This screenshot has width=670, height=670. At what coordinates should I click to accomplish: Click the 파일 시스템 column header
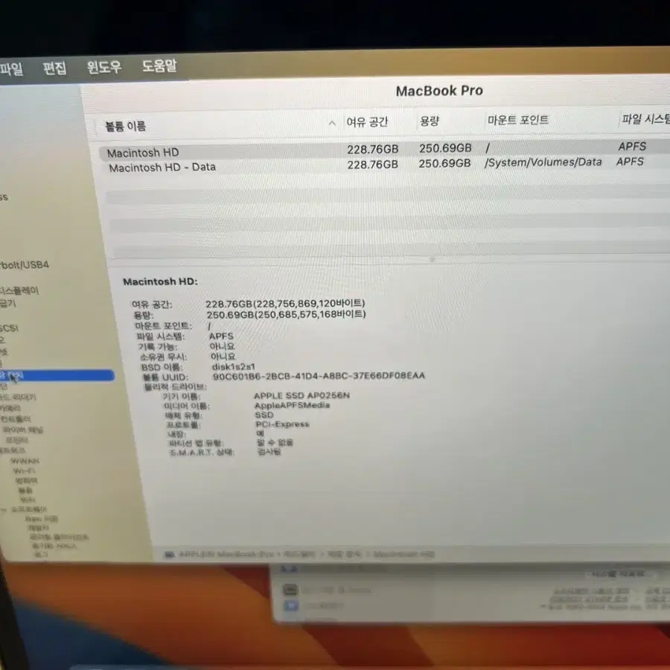[x=645, y=119]
